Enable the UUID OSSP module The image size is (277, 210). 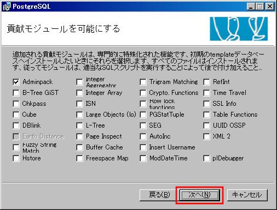206,125
